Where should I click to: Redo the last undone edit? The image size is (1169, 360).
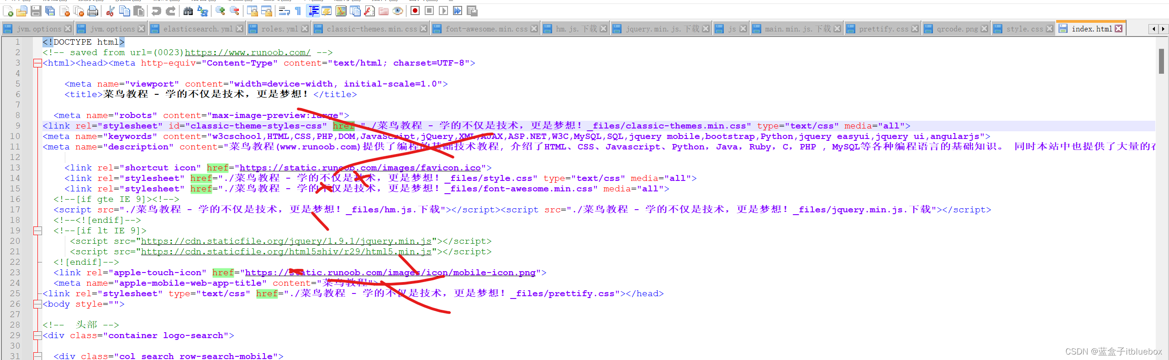pos(170,11)
